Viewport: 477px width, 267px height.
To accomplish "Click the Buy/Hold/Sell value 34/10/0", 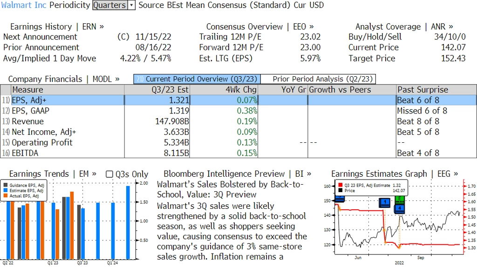I will coord(450,37).
